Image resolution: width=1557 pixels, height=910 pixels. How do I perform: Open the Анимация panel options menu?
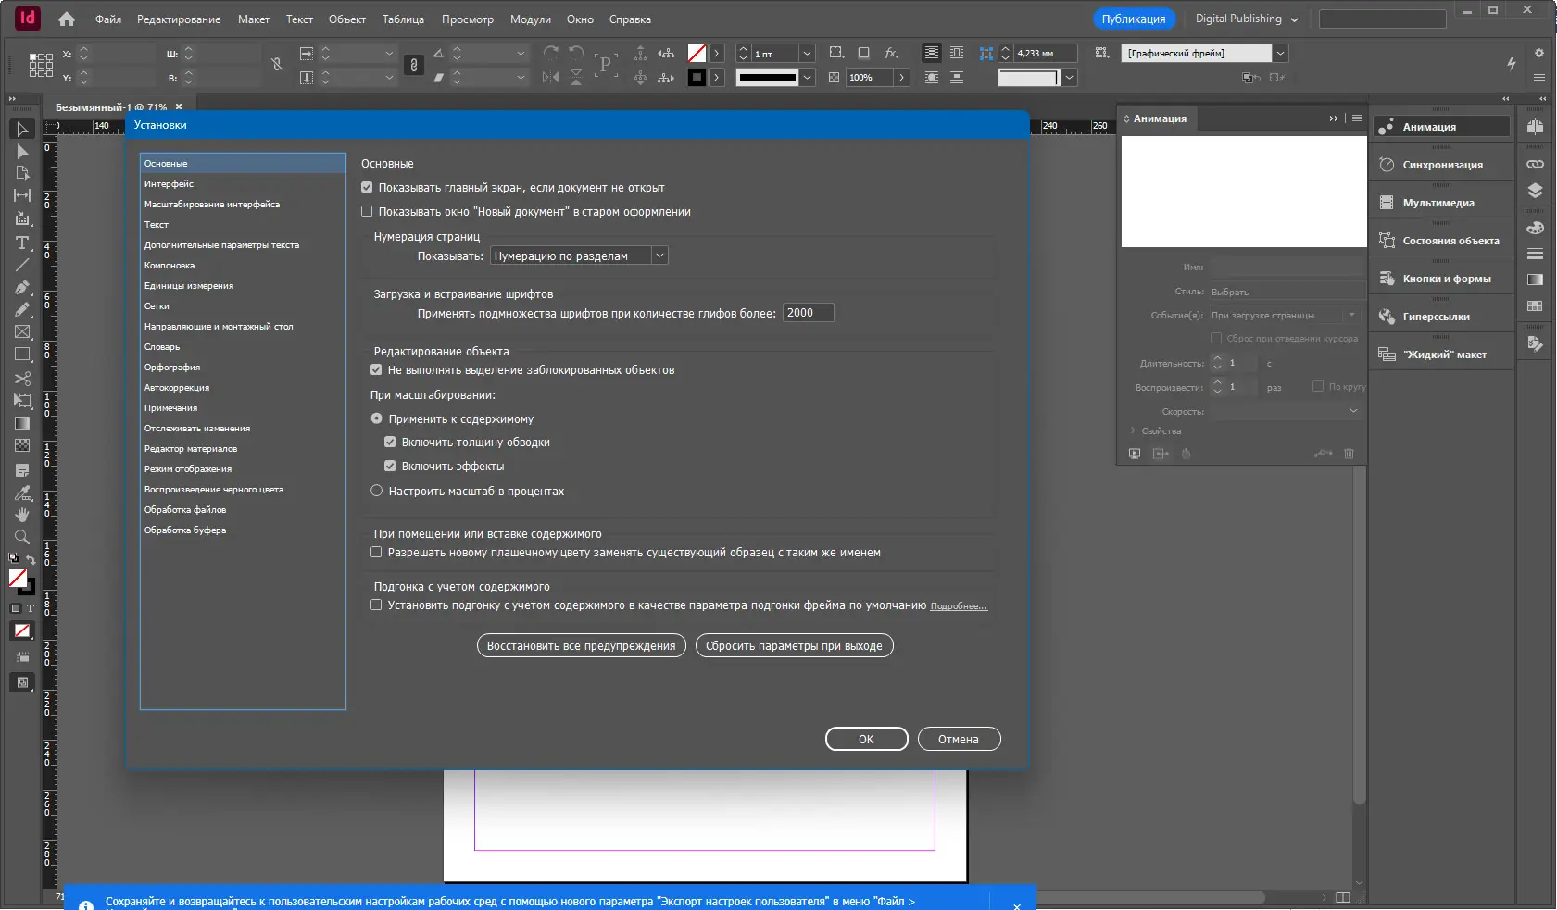point(1357,118)
